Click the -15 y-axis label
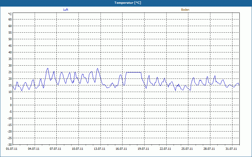 (10, 125)
